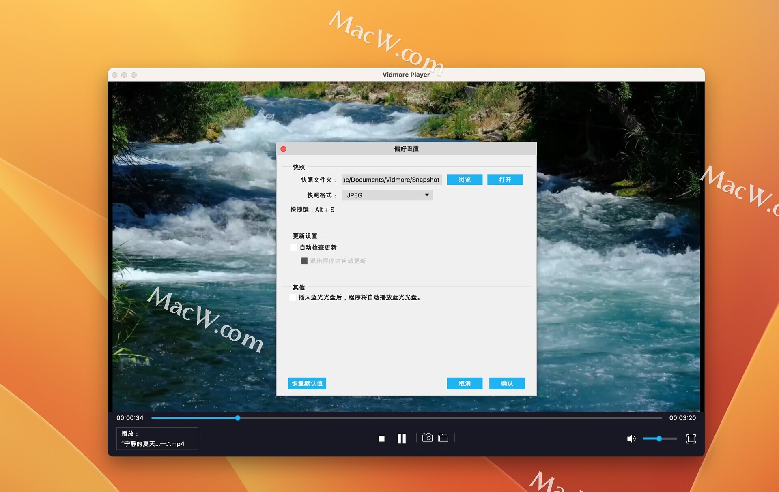Viewport: 779px width, 492px height.
Task: Toggle 退出程序时自动更新 checkbox
Action: [304, 261]
